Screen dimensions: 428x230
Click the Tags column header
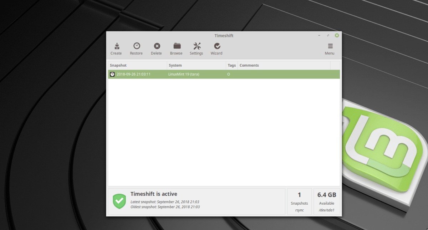(x=231, y=65)
